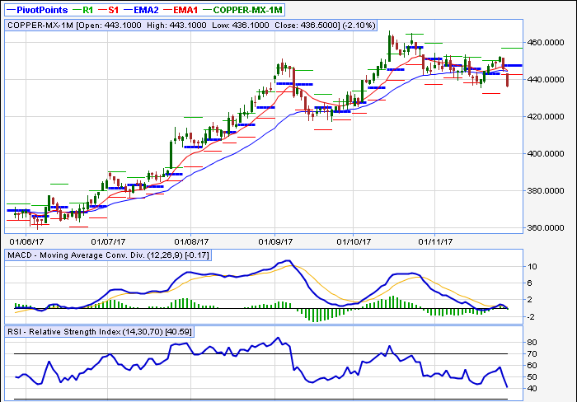Click the COPPER-MX-1M legend entry
This screenshot has height=402, width=577.
243,10
